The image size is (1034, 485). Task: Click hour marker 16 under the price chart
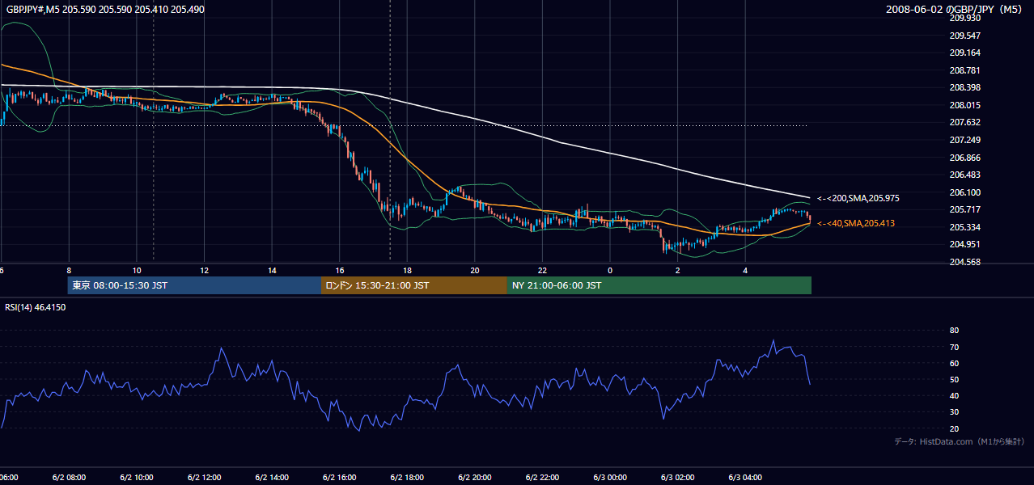(340, 271)
